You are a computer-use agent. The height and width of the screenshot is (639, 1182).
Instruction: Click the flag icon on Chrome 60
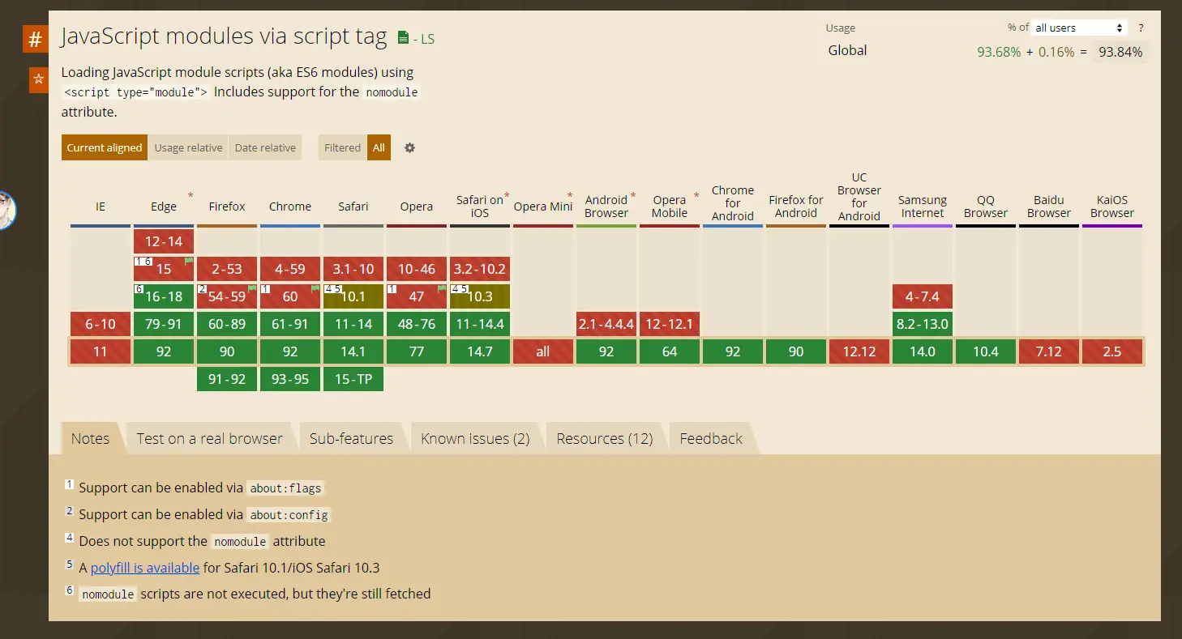[315, 288]
